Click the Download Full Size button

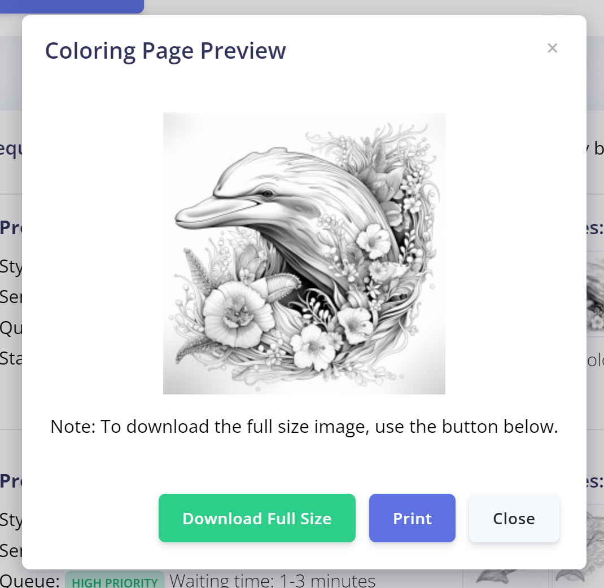pos(257,518)
